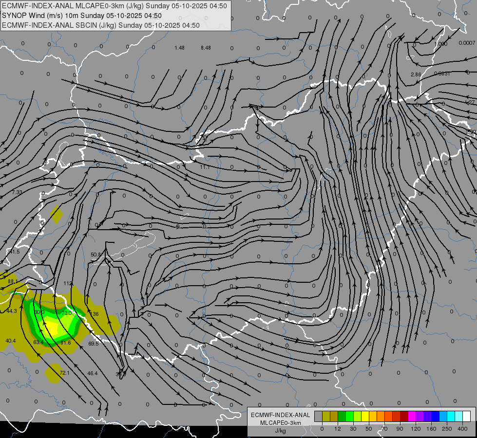Click the legend tick value 12
Viewport: 477px width, 438px height.
(337, 429)
